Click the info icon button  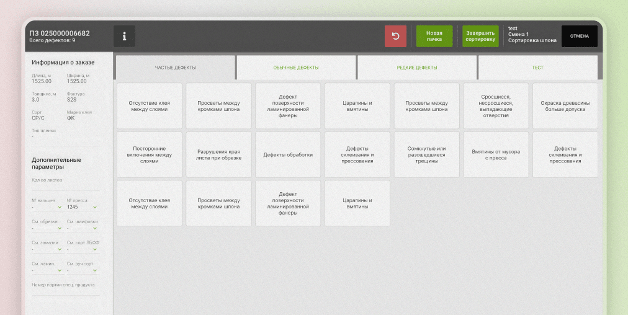(x=124, y=36)
